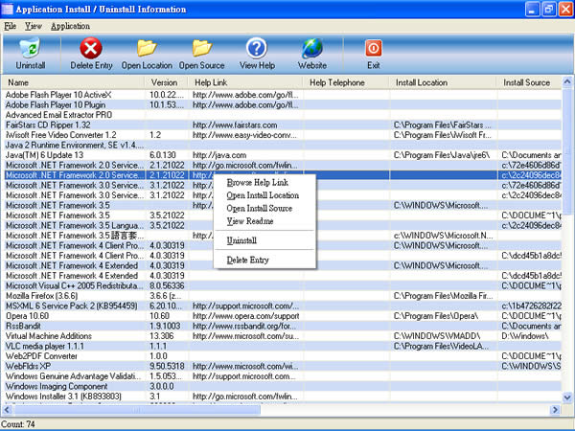Screen dimensions: 575x431
Task: Click the Website globe icon
Action: pos(312,48)
